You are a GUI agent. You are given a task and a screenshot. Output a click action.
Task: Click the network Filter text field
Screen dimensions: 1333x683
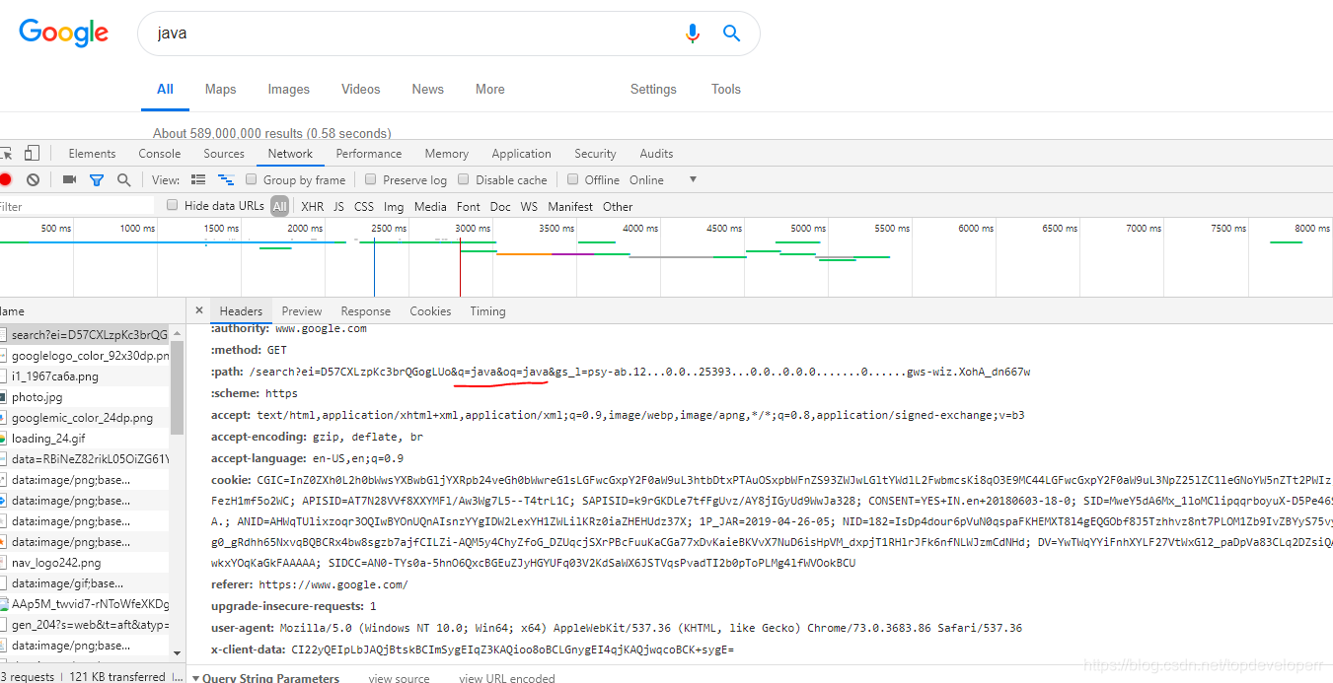click(x=77, y=206)
